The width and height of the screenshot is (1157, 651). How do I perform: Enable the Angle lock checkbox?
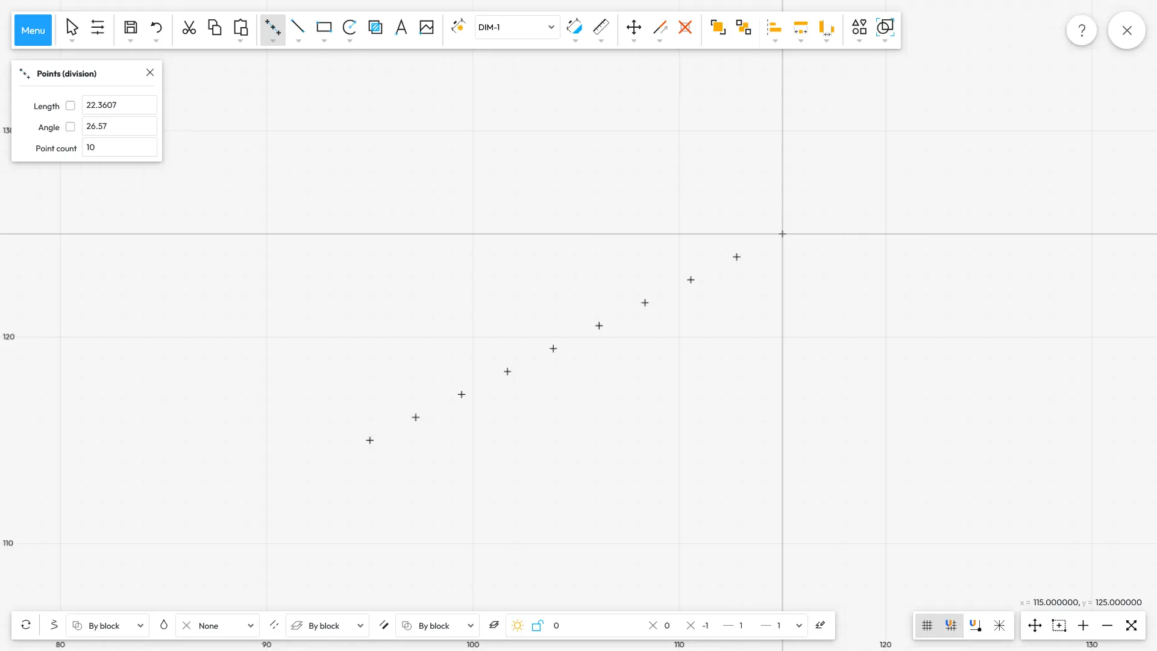click(x=71, y=127)
